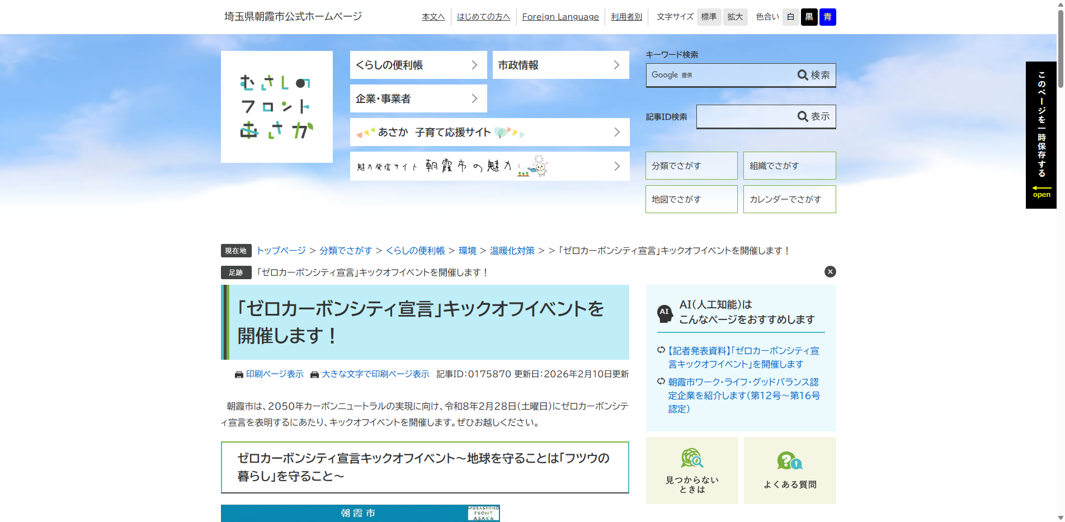The image size is (1065, 522).
Task: Click the Q&A speech-bubble icon above よくある質問
Action: pos(789,461)
